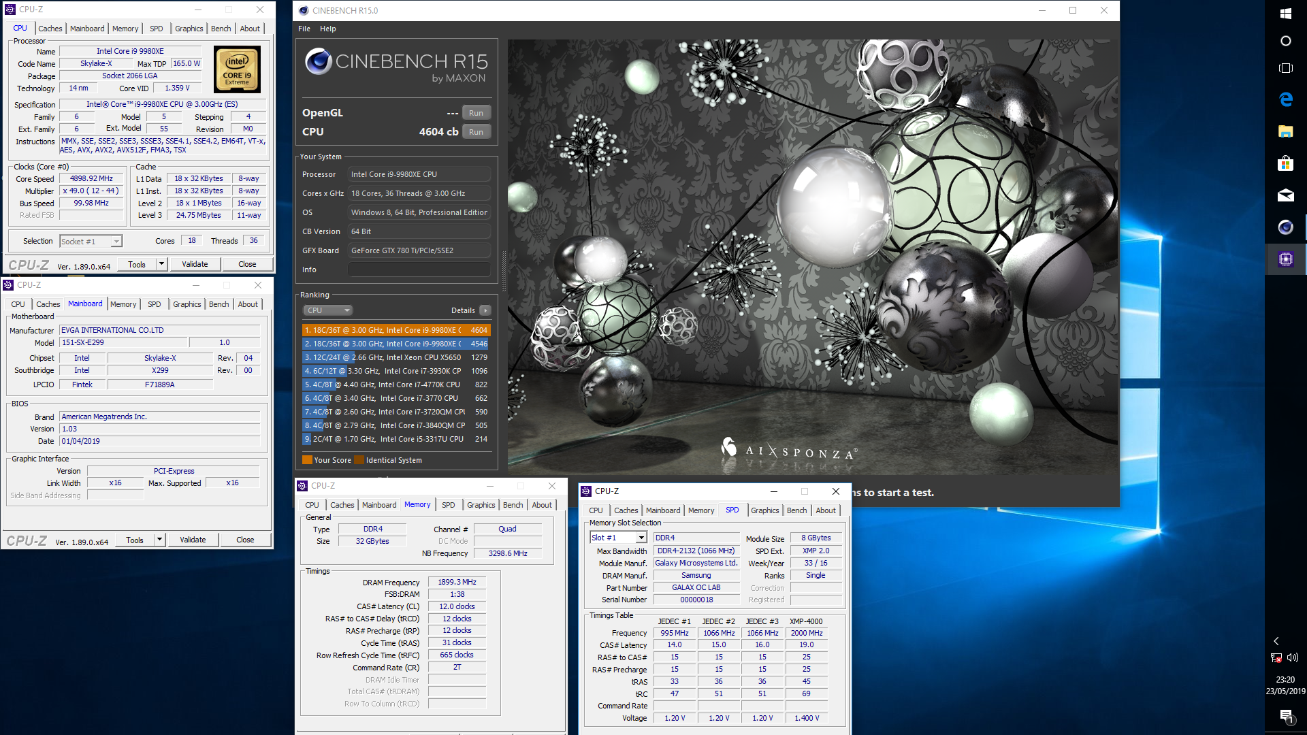Open Memory tab in SPD window
The image size is (1307, 735).
[x=701, y=510]
